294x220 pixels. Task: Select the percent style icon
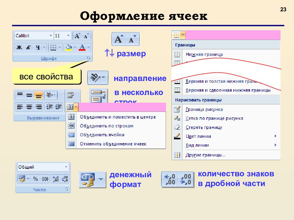click(x=35, y=179)
